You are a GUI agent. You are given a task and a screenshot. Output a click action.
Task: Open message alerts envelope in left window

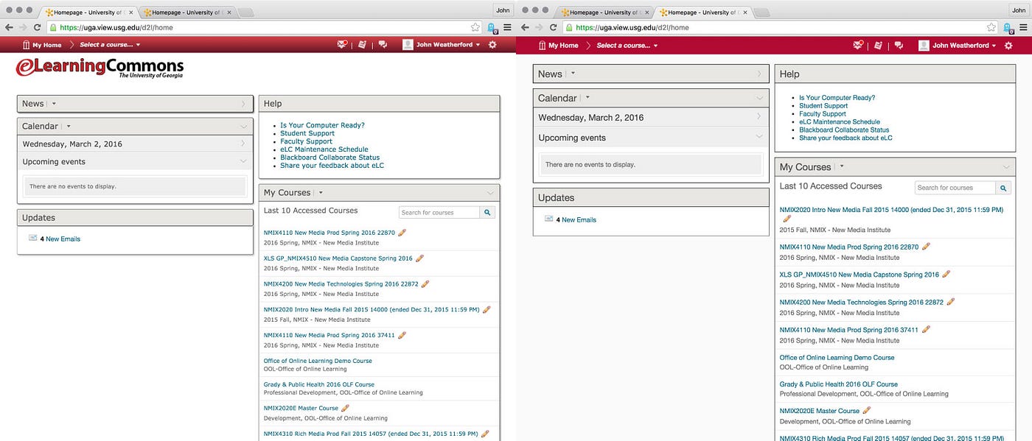coord(342,45)
